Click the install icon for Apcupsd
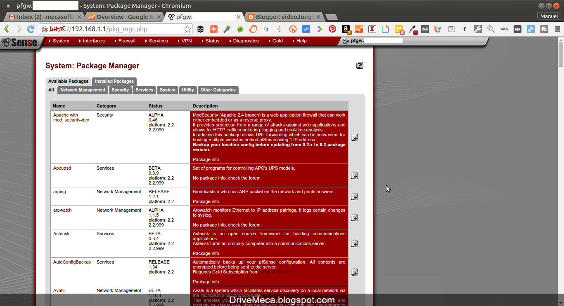Image resolution: width=564 pixels, height=306 pixels. click(x=354, y=176)
